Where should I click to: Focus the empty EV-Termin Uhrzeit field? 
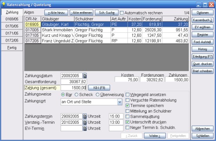point(116,128)
